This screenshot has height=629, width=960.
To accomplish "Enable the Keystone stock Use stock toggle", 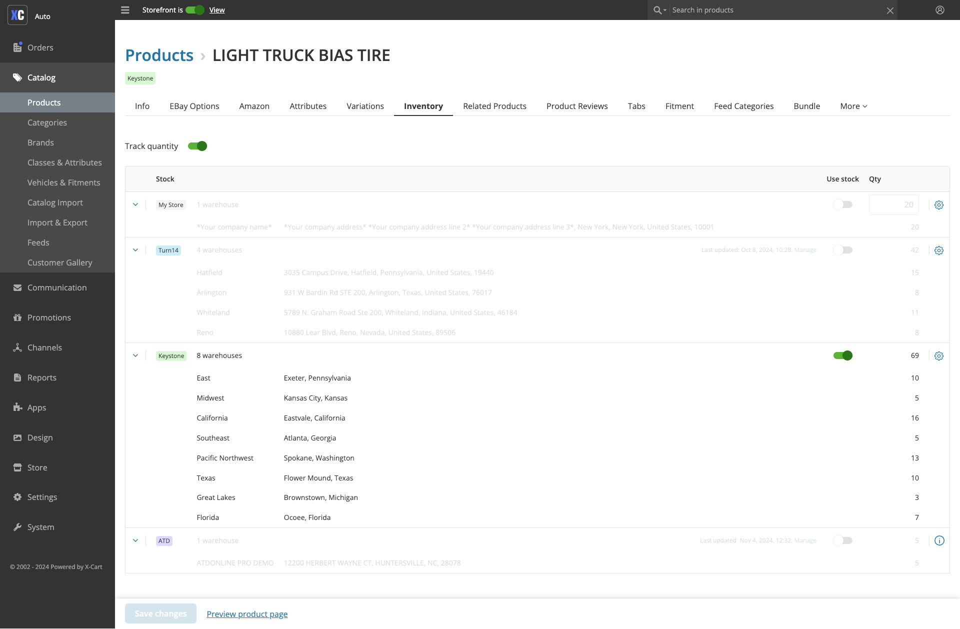I will (x=843, y=355).
